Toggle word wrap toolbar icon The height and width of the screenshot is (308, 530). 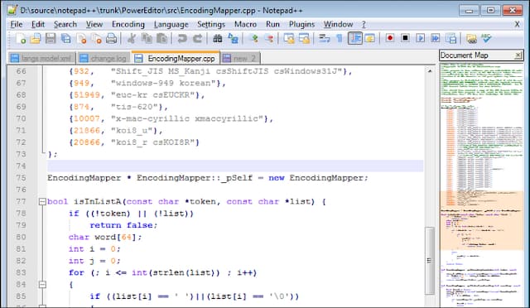coord(325,39)
